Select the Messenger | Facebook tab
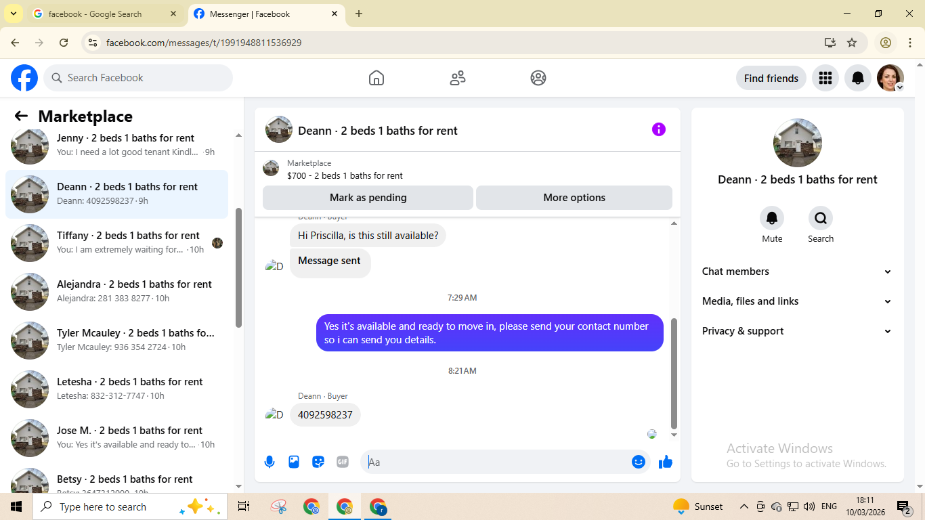The width and height of the screenshot is (925, 520). pyautogui.click(x=265, y=14)
